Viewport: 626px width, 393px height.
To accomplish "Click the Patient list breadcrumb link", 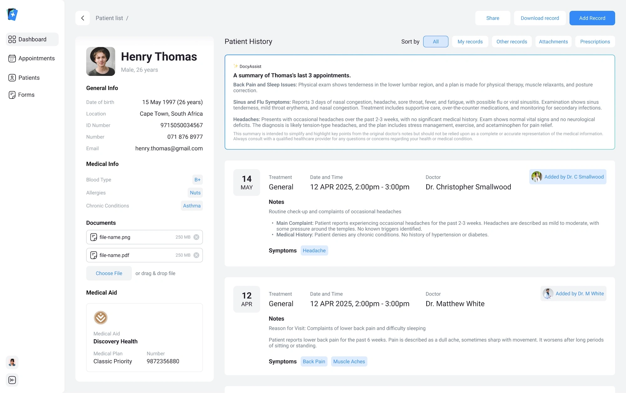I will tap(109, 18).
